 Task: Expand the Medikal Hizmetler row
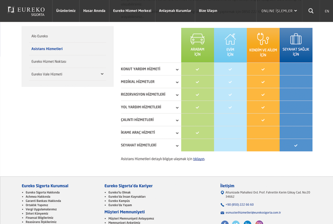177,82
